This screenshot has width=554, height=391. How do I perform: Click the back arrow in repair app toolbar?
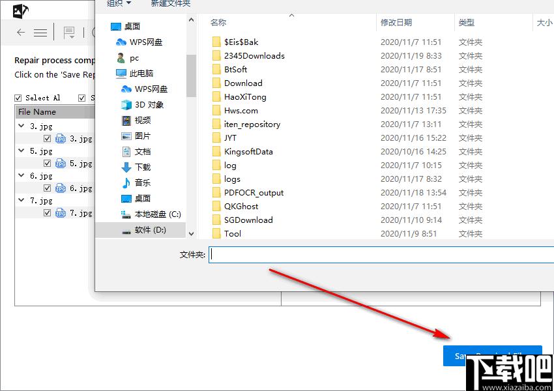[21, 33]
